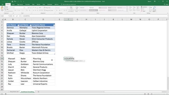Select the cell Donnica
This screenshot has width=169, height=95.
click(x=13, y=28)
